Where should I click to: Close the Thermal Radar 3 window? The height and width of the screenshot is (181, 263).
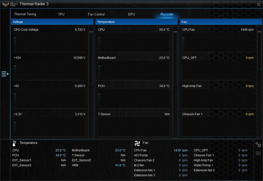(x=259, y=4)
